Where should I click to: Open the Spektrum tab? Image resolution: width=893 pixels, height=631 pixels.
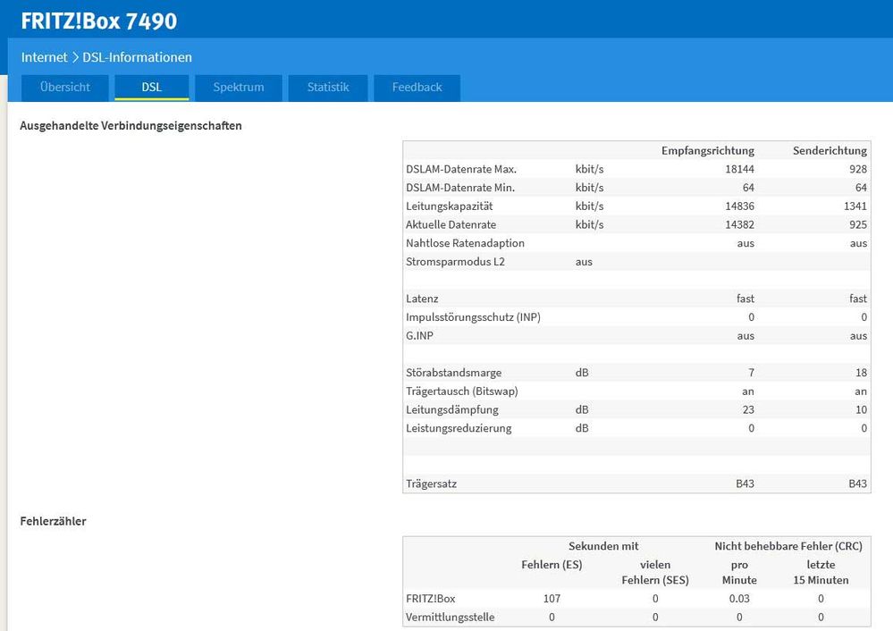239,88
